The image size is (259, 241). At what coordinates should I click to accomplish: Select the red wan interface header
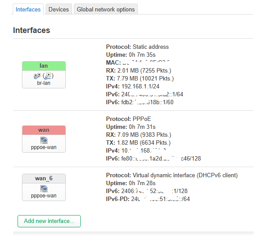44,130
